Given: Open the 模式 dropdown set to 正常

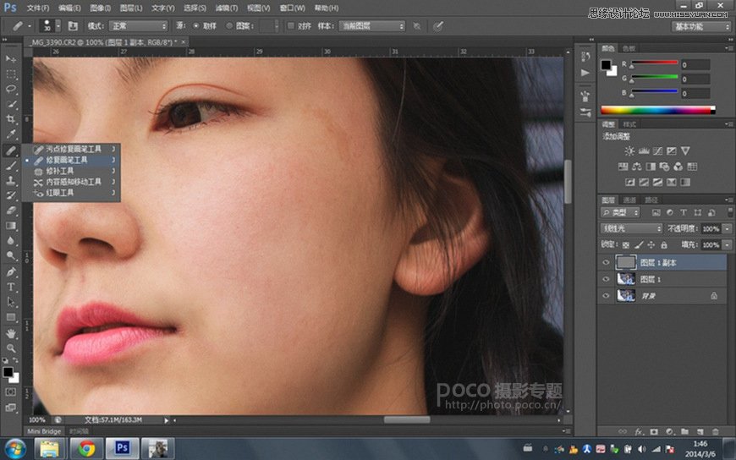Looking at the screenshot, I should (x=138, y=26).
